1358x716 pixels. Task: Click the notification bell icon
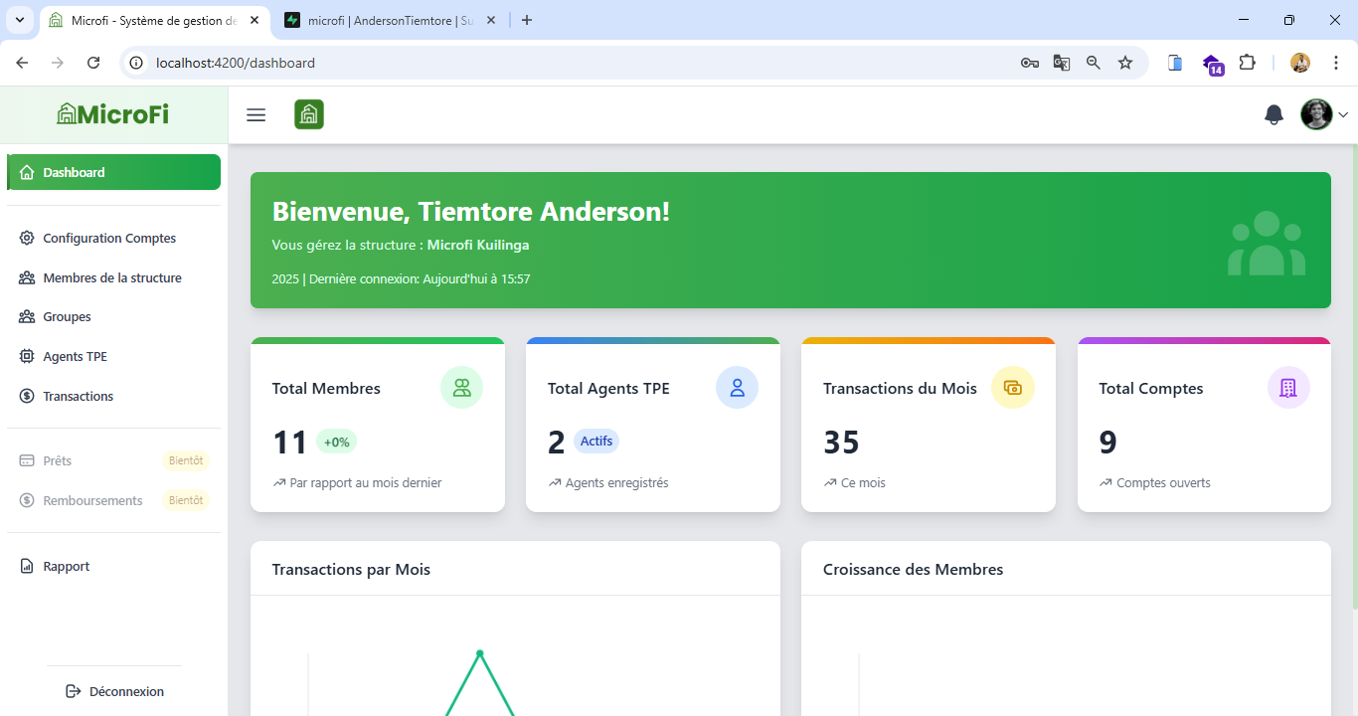click(x=1273, y=114)
